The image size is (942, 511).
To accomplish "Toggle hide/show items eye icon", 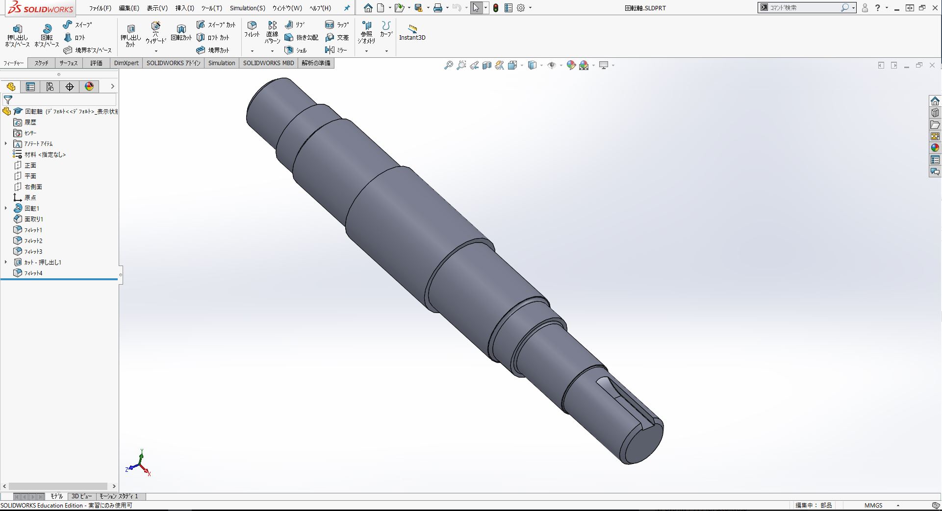I will (x=552, y=65).
